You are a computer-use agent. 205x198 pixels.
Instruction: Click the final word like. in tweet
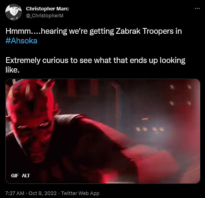coord(12,70)
